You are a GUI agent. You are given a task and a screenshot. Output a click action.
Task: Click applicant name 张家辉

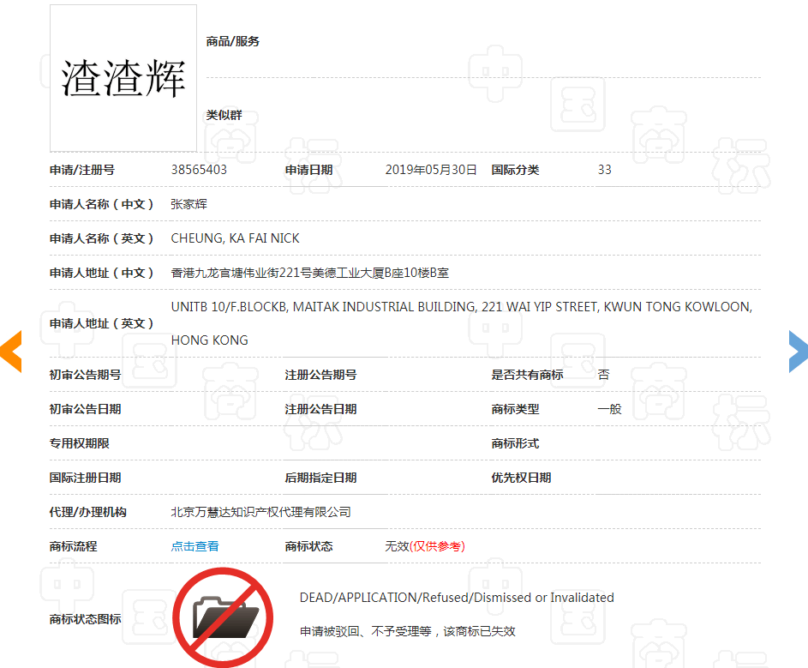click(x=190, y=204)
